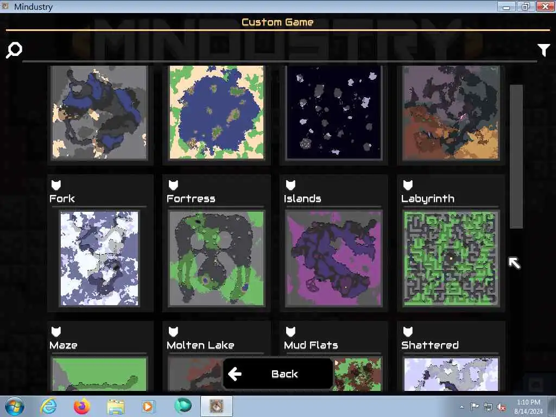Select the Fork map thumbnail
Viewport: 556px width, 417px height.
click(99, 258)
